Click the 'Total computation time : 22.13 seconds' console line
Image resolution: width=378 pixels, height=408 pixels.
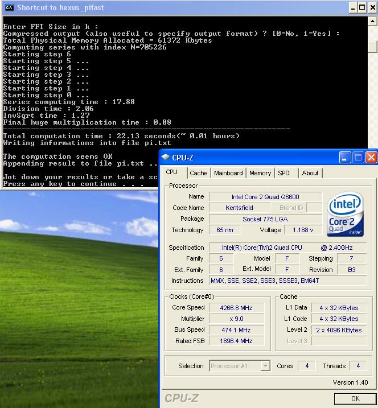[x=121, y=136]
